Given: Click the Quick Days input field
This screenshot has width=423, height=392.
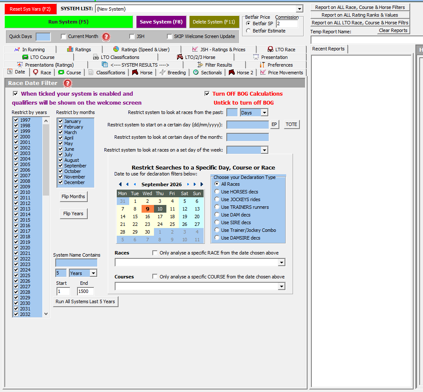Looking at the screenshot, I should [43, 37].
